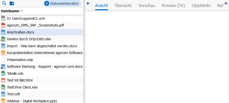The width and height of the screenshot is (229, 103).
Task: Select the Preview (SV) tab
Action: pos(173,5)
